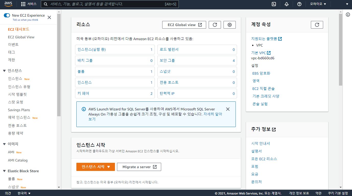Collapse the 인스턴스 sidebar section

[4, 71]
